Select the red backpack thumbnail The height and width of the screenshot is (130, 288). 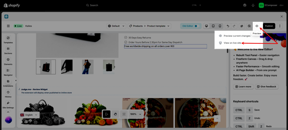click(46, 67)
